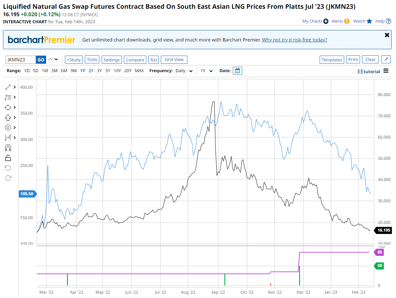The height and width of the screenshot is (298, 396).
Task: Open the Tools menu
Action: (92, 60)
